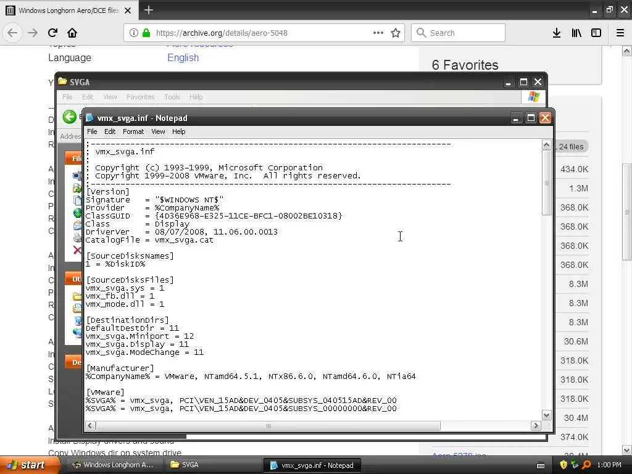This screenshot has height=474, width=632.
Task: Reload the archive.org page
Action: (52, 33)
